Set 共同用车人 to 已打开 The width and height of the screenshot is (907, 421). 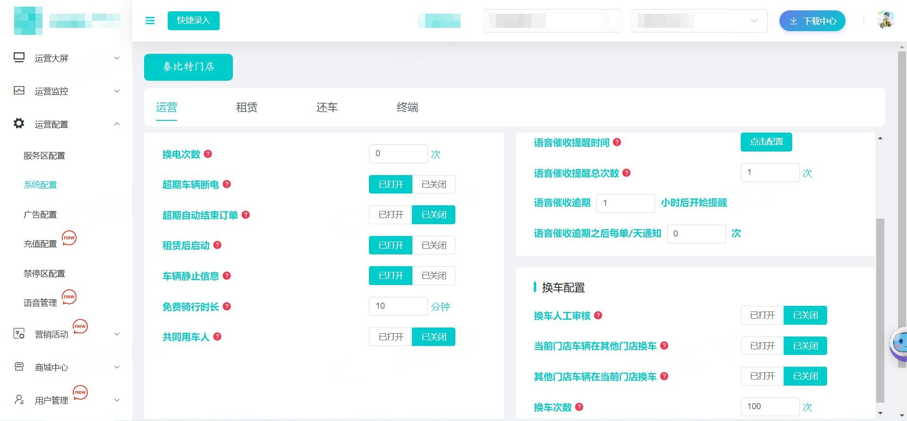(x=391, y=337)
